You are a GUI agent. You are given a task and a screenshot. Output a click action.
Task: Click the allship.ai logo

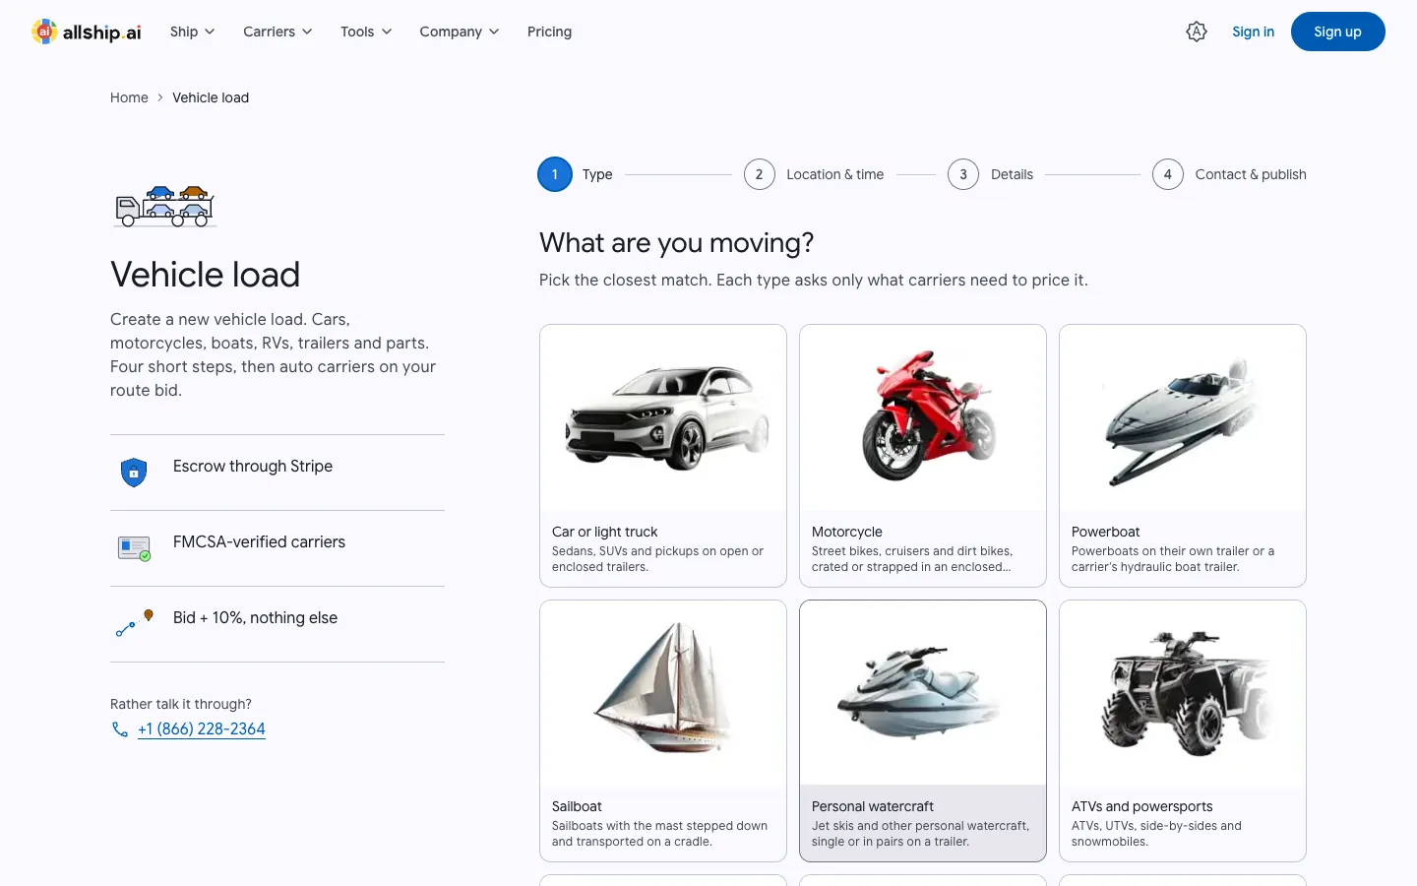coord(87,32)
